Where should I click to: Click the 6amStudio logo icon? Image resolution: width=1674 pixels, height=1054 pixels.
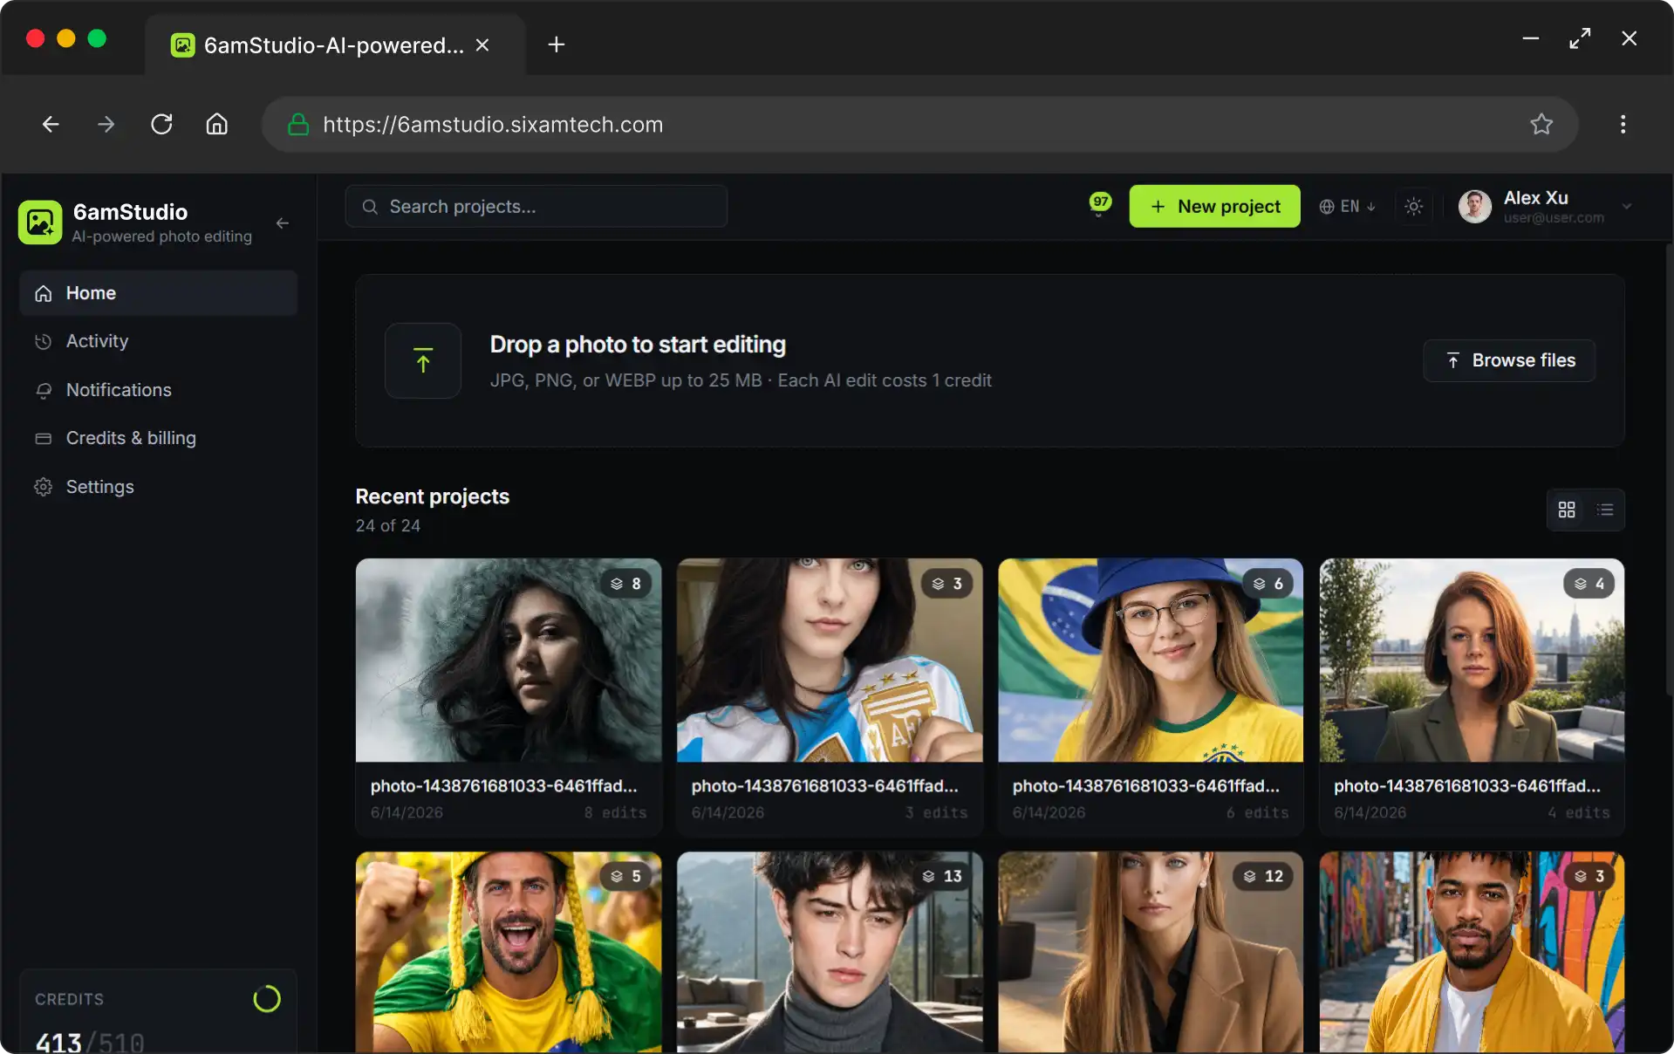coord(40,222)
